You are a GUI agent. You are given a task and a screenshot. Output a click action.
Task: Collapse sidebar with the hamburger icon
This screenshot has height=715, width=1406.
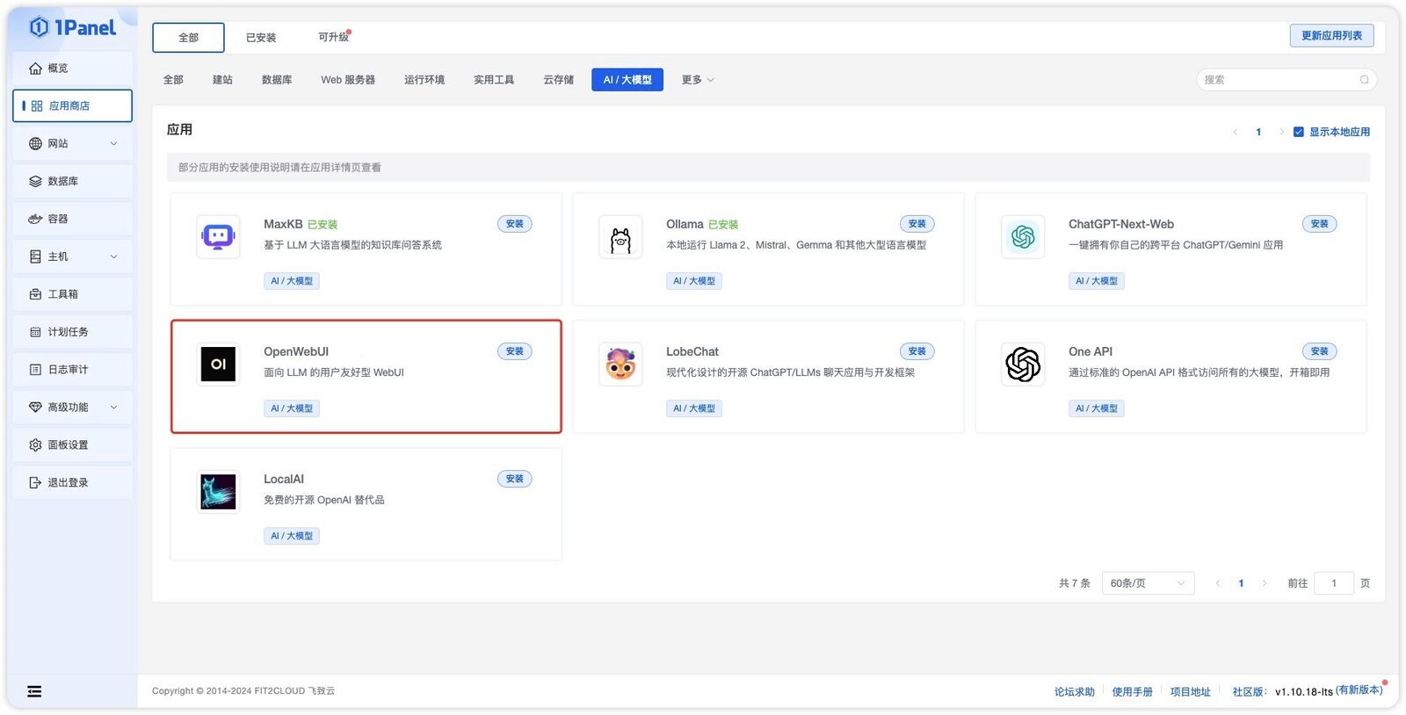coord(34,692)
